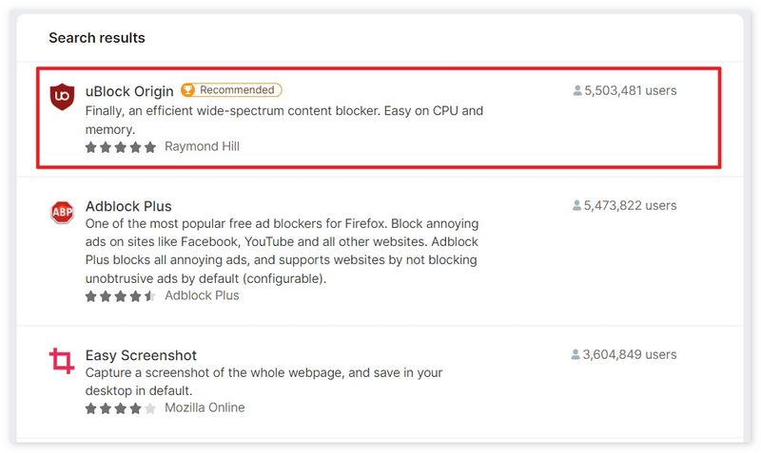The height and width of the screenshot is (453, 761).
Task: Click the uBlock Origin shield icon
Action: tap(62, 96)
